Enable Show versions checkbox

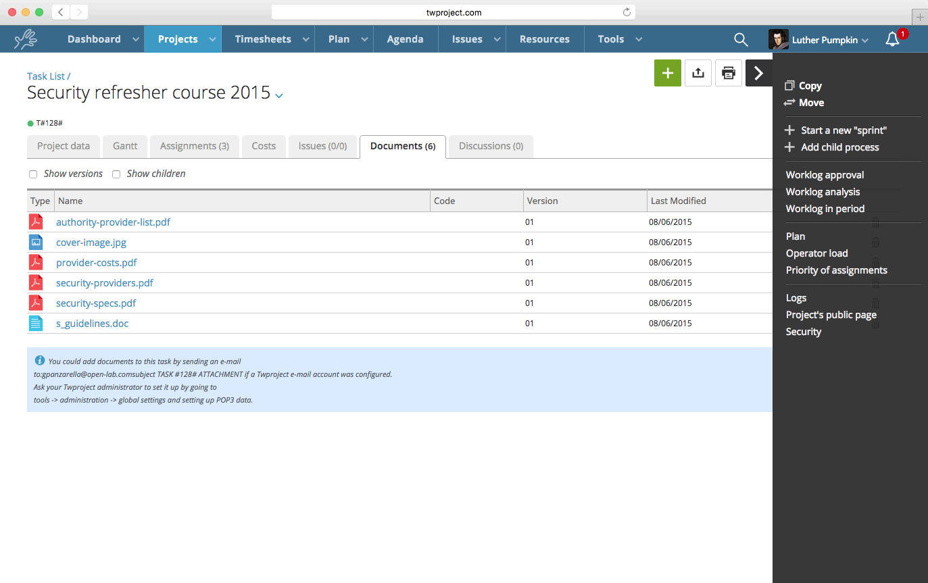33,174
